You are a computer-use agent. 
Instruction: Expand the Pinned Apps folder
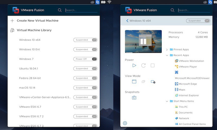click(x=167, y=50)
